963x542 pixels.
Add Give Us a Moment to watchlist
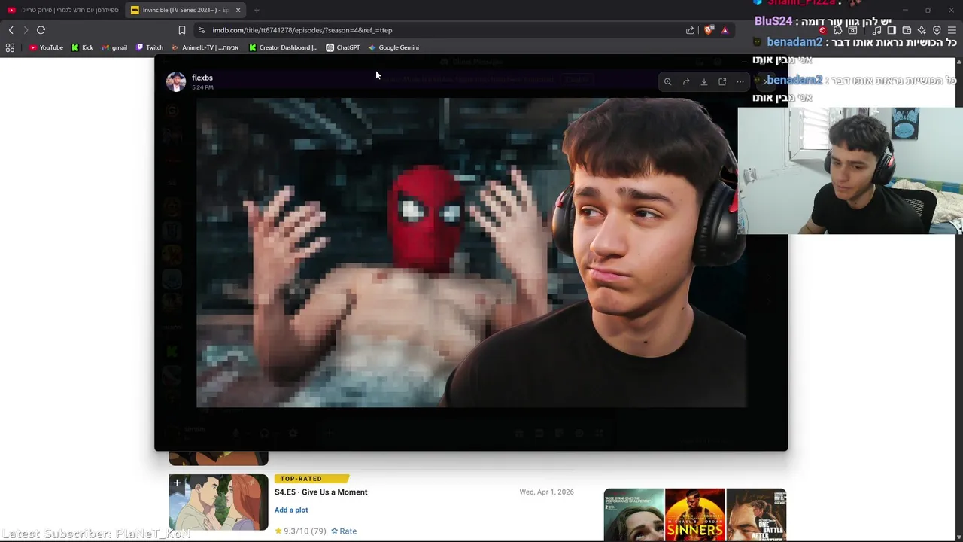point(177,483)
